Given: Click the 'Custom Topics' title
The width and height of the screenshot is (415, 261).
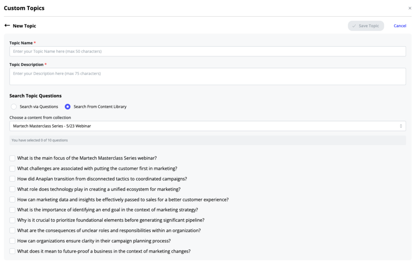Looking at the screenshot, I should click(24, 8).
